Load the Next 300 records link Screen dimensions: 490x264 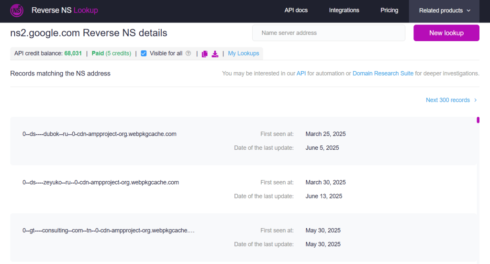[x=448, y=100]
